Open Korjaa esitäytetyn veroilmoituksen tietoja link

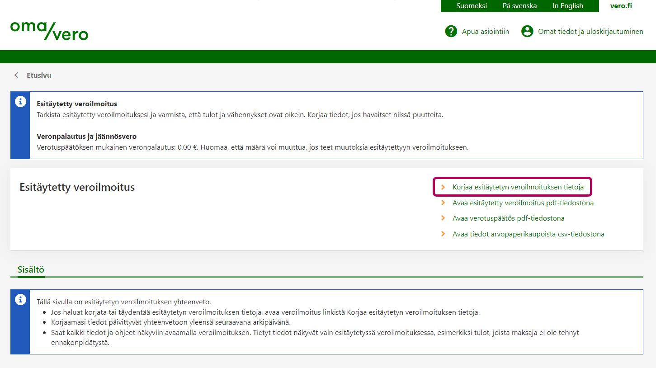[x=518, y=187]
